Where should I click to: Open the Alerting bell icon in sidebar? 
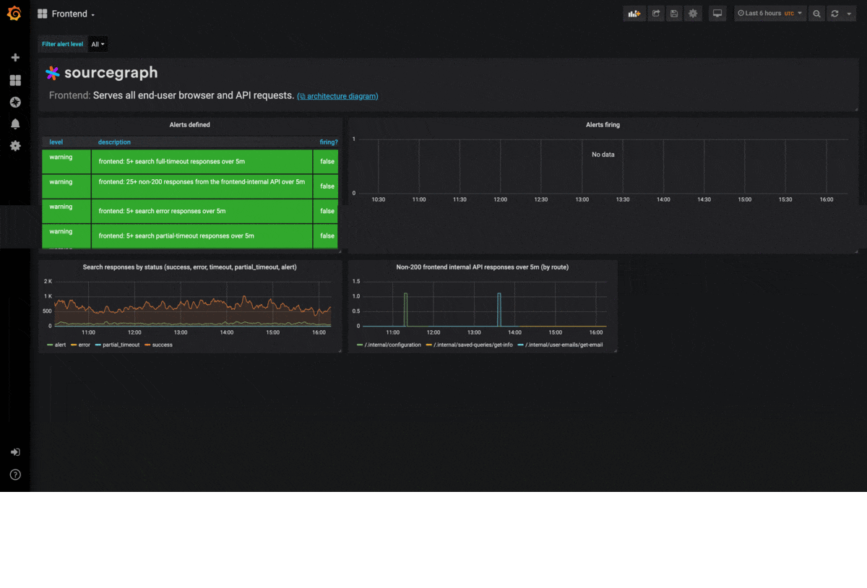point(15,124)
